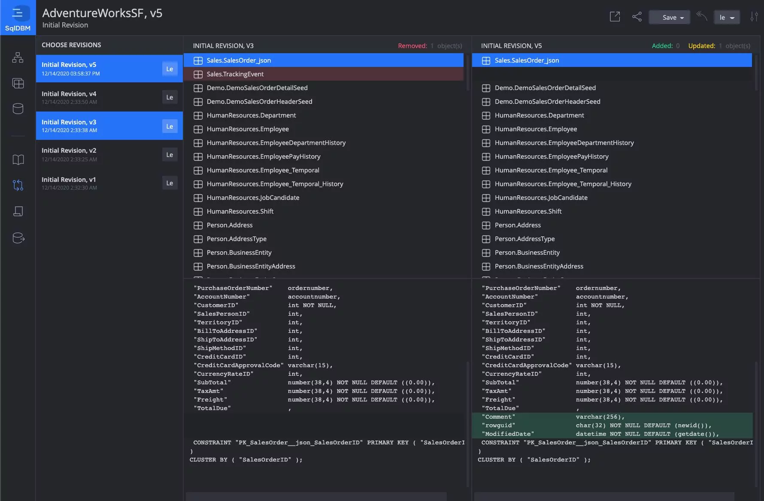The height and width of the screenshot is (501, 764).
Task: Click the undo arrow icon
Action: [x=701, y=16]
